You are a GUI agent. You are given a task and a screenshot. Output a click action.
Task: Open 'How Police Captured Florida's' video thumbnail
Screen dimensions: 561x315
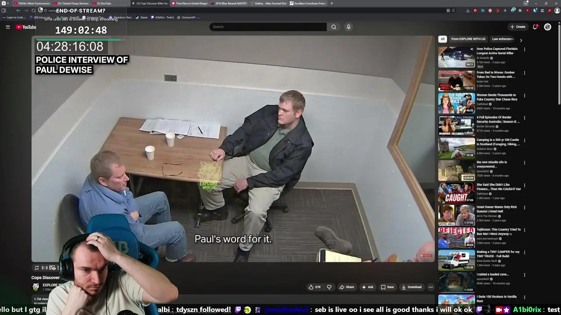(456, 57)
